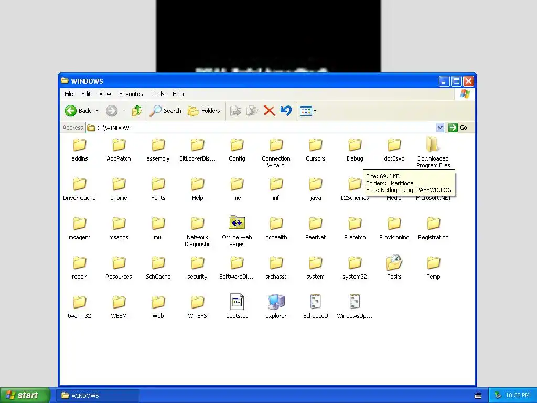
Task: Toggle the Folders pane
Action: 204,111
